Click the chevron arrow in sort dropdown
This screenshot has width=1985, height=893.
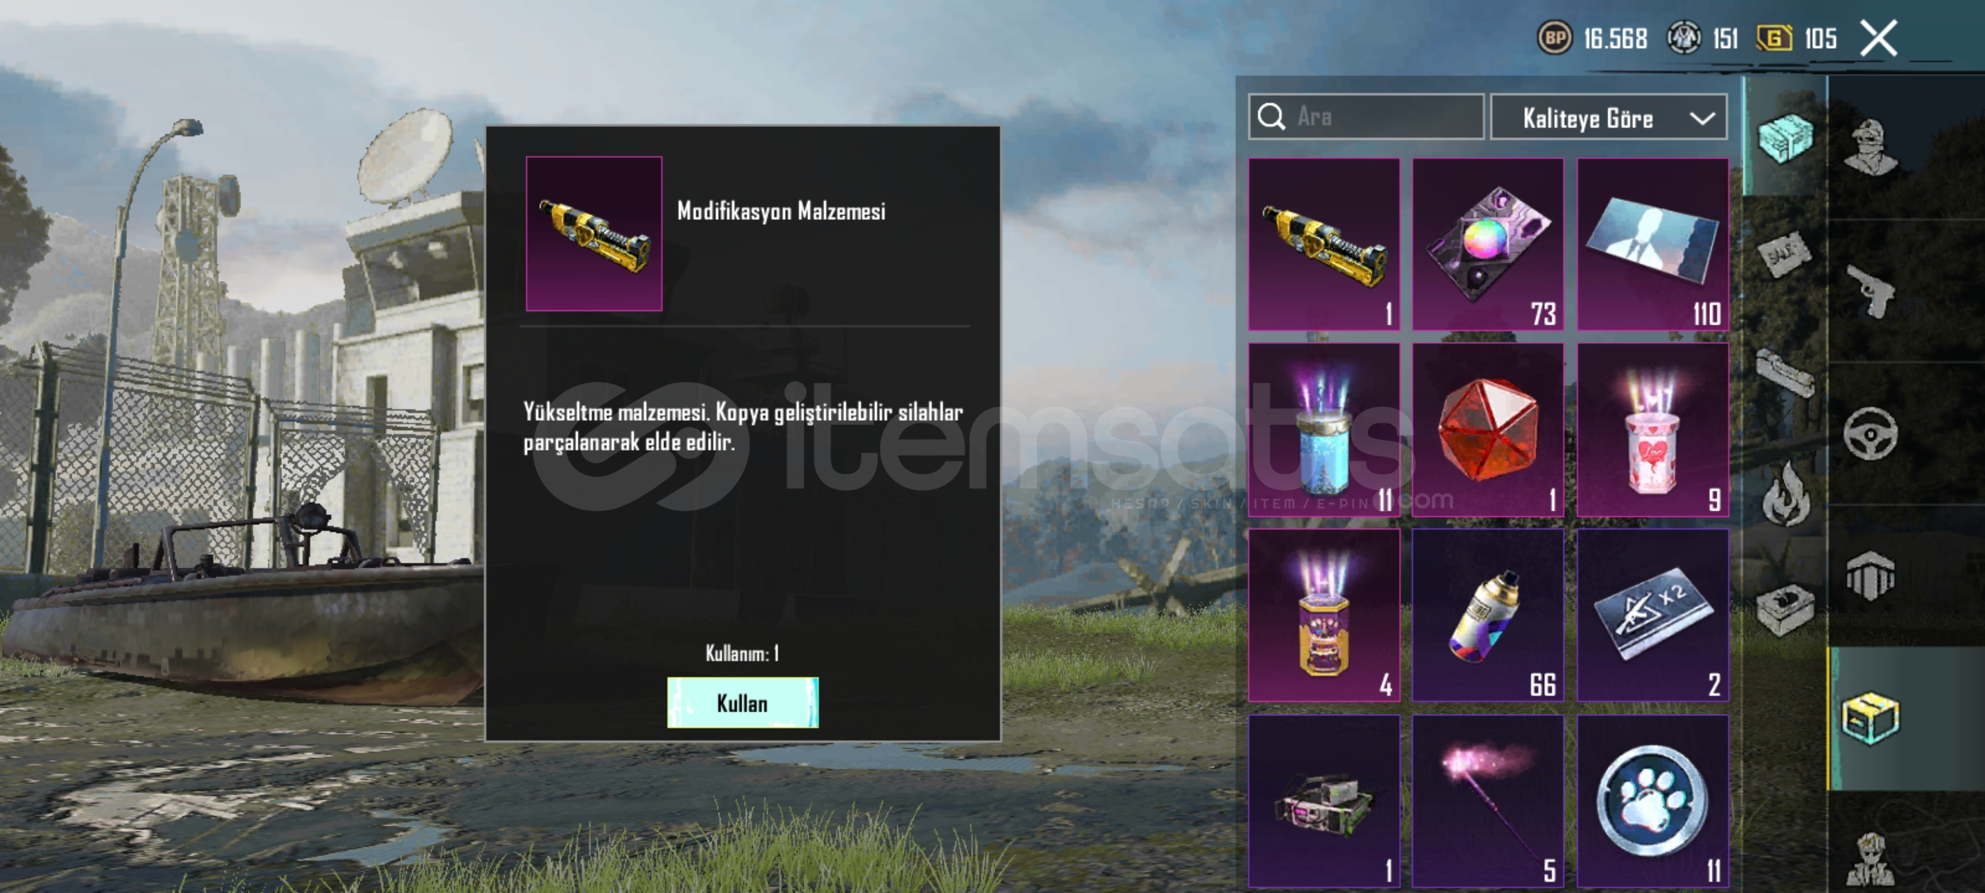1702,118
